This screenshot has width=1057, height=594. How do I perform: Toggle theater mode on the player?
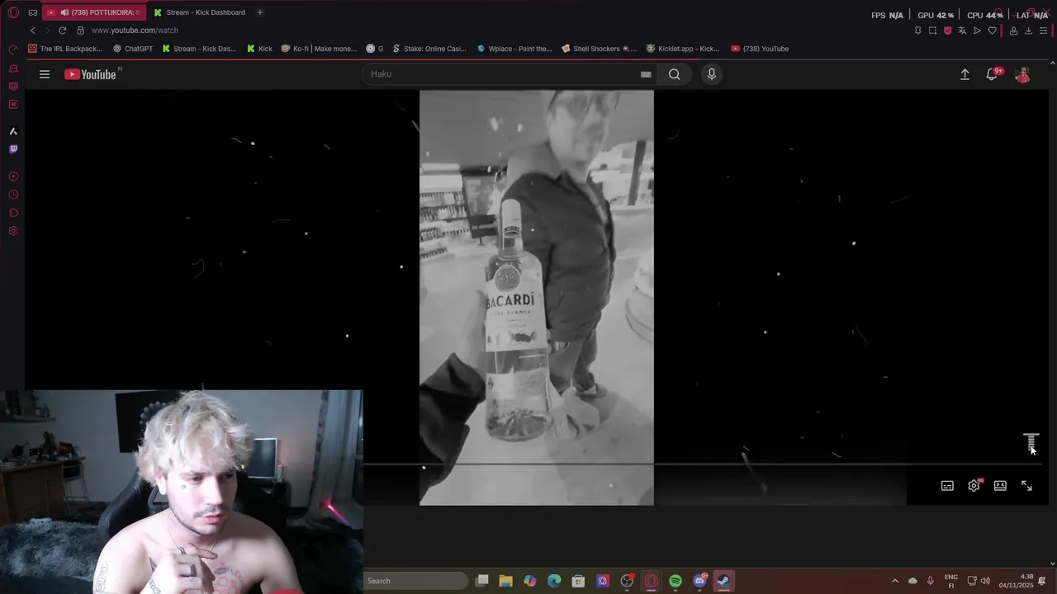click(x=1000, y=486)
